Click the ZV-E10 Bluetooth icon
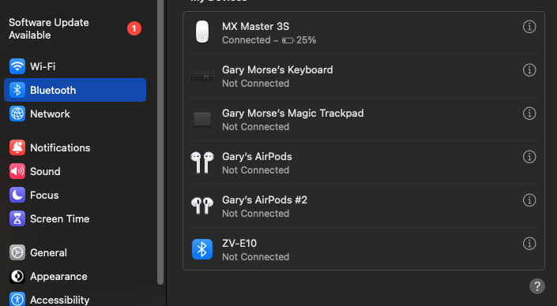557x306 pixels. 202,249
